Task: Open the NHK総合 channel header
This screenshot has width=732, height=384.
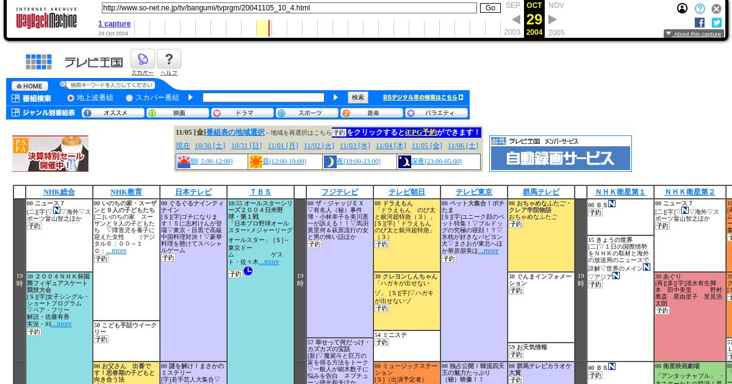Action: [x=59, y=192]
